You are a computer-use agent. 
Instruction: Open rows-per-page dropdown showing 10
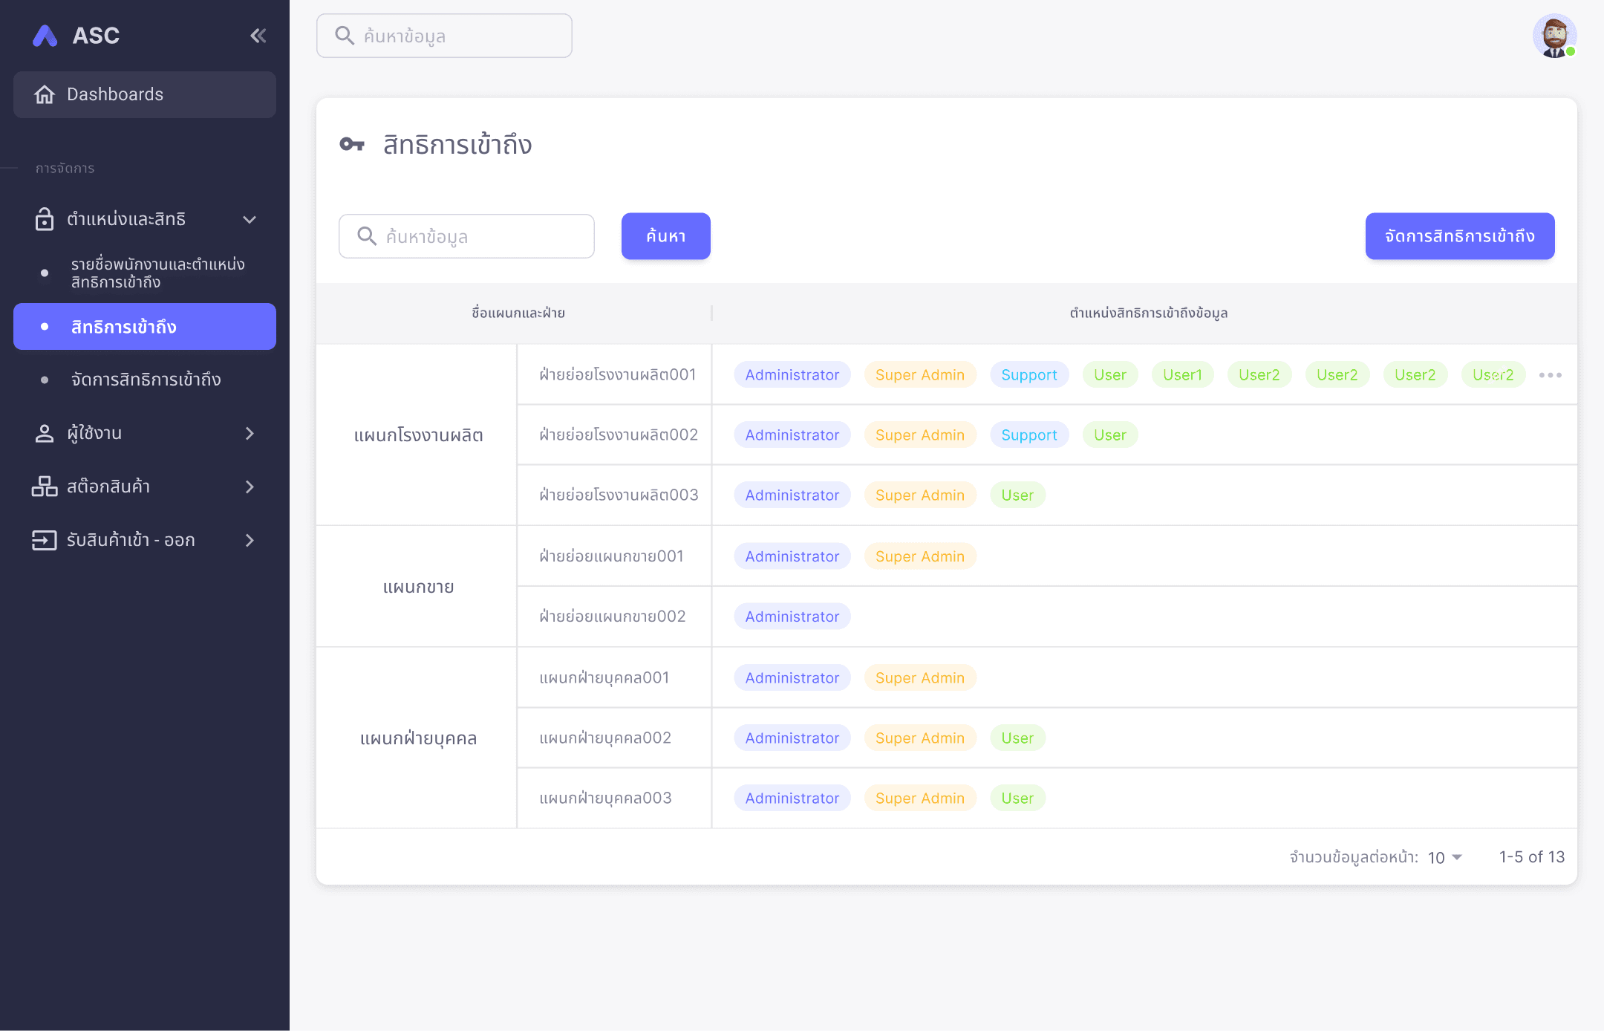pos(1444,857)
